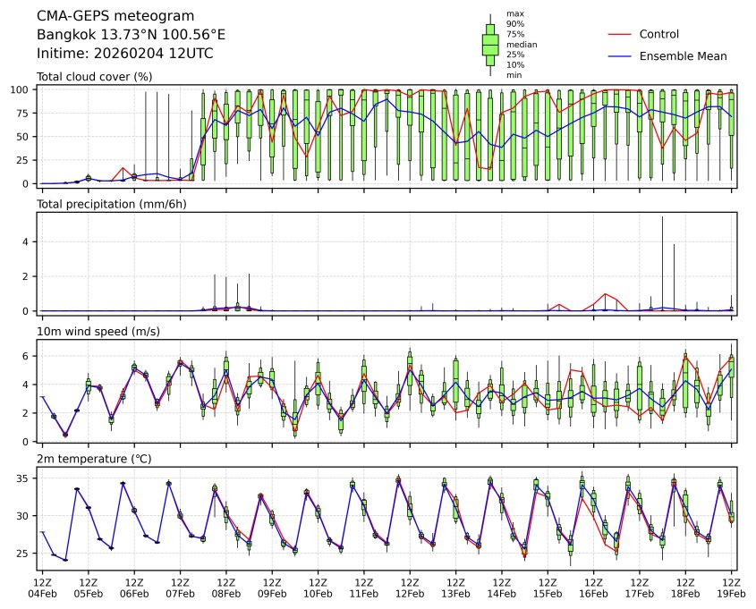Click the 'median' box-plot legend label
Screen dimensions: 756x609
point(522,45)
